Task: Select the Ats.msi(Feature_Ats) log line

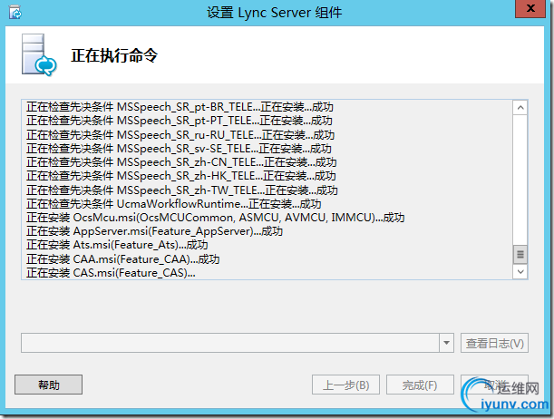Action: [117, 245]
